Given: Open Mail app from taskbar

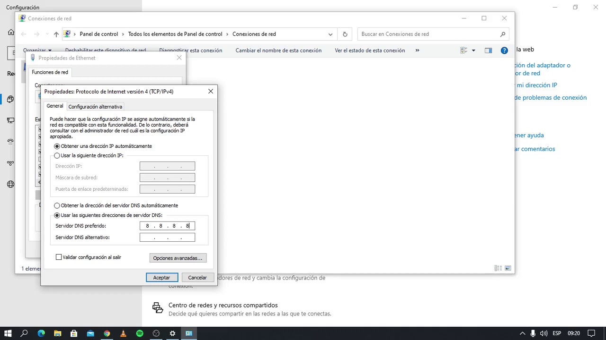Looking at the screenshot, I should (x=90, y=333).
